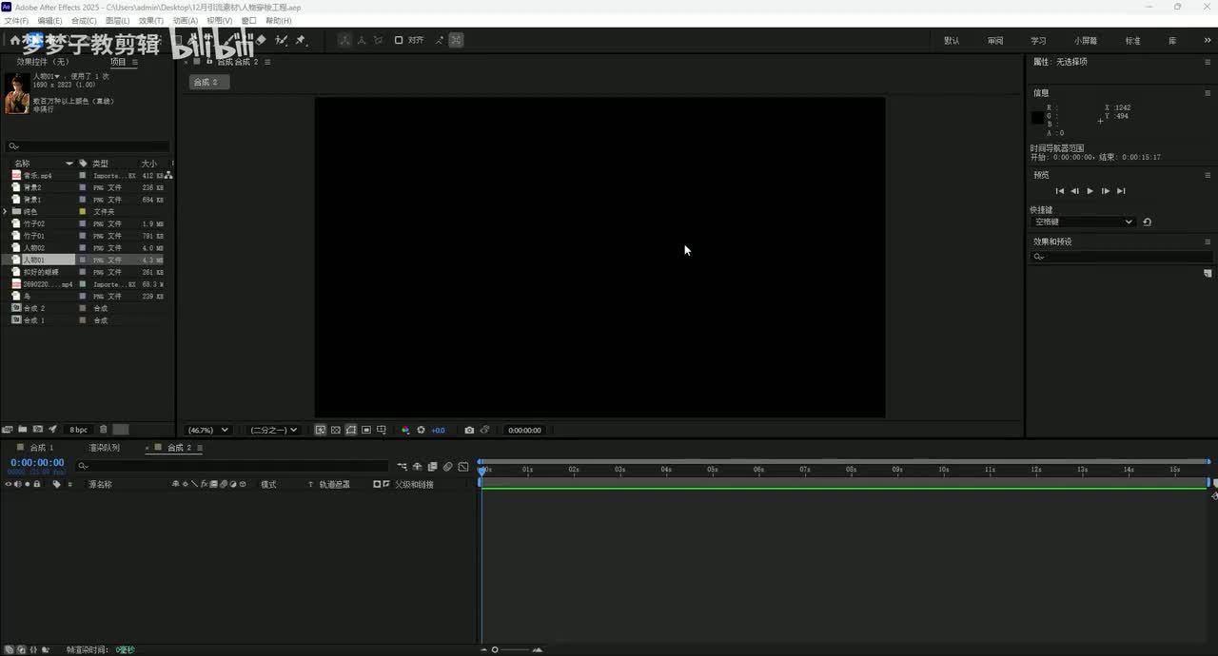Open the 帮助(H) menu

click(279, 20)
